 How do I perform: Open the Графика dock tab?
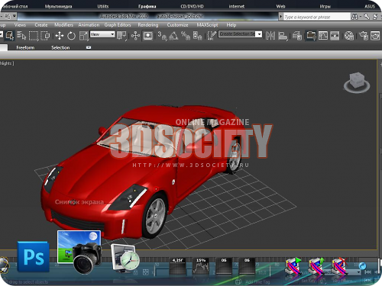coord(147,6)
